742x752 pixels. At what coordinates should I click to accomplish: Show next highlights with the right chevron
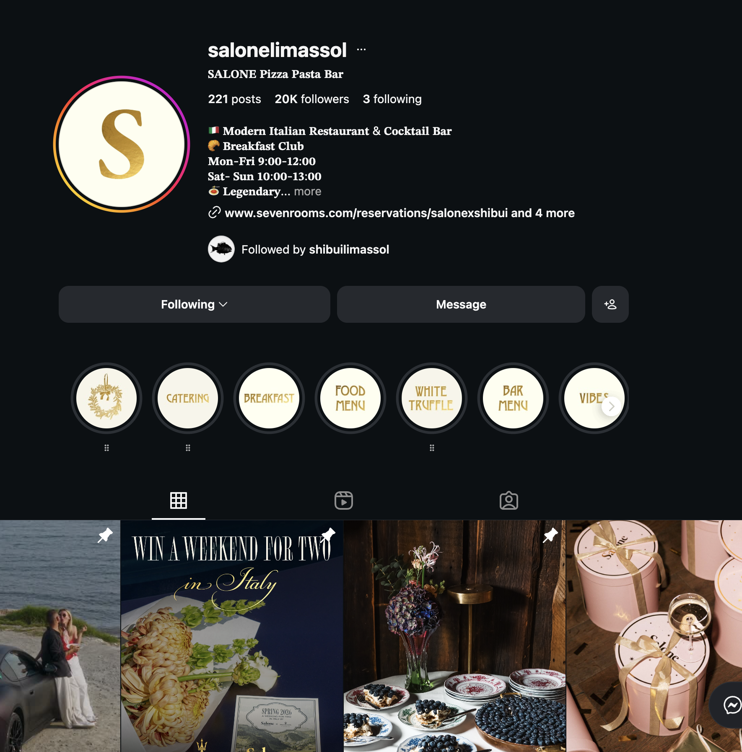[x=611, y=406]
